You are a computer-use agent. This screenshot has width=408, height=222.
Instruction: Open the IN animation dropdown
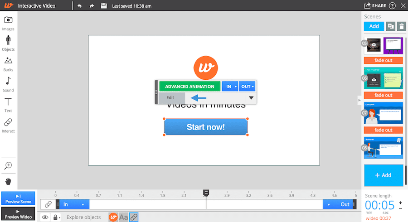230,87
